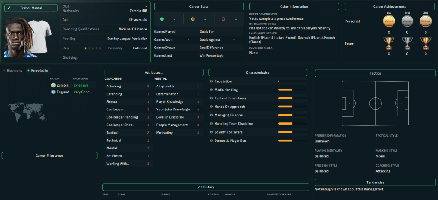The width and height of the screenshot is (438, 200).
Task: Expand the Job History section header
Action: [x=206, y=187]
